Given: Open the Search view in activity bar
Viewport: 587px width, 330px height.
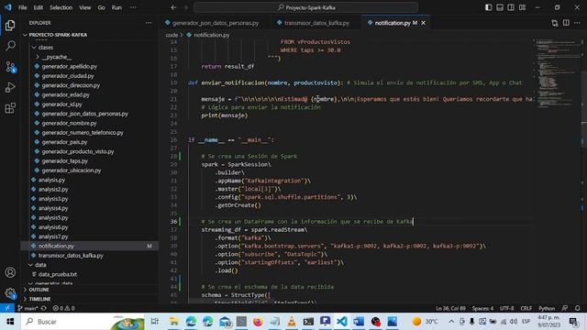Looking at the screenshot, I should pos(10,46).
